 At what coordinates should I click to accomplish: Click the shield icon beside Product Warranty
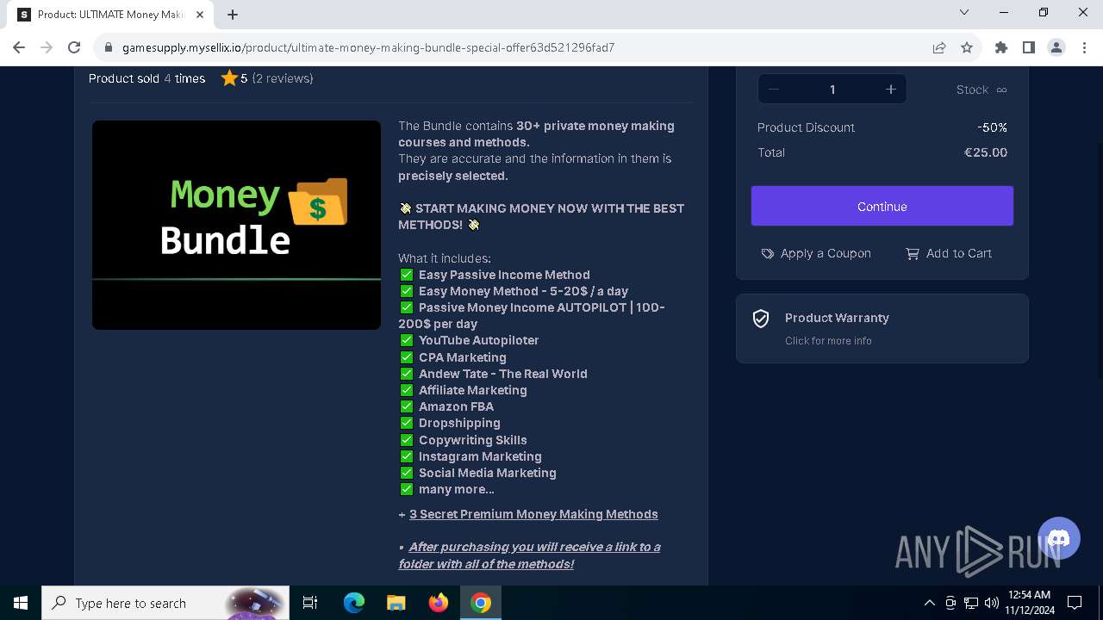coord(761,319)
